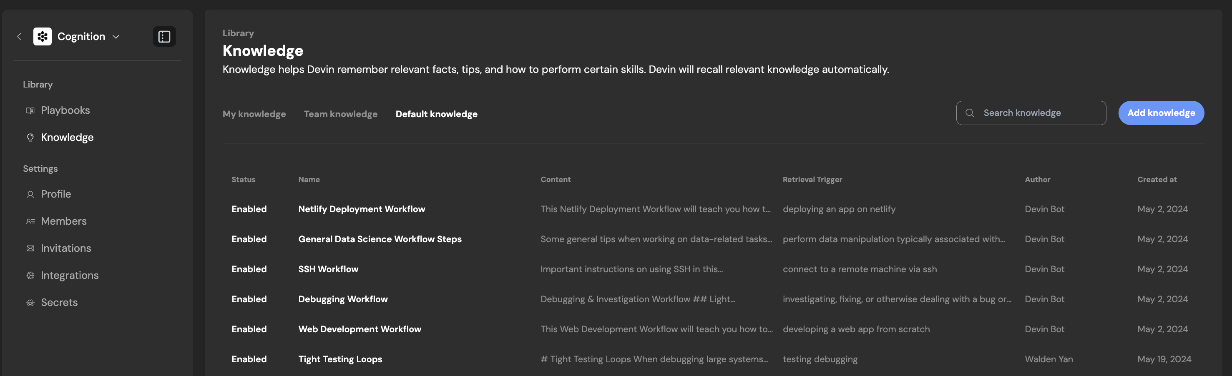Click the Knowledge lightbulb icon
Viewport: 1232px width, 376px height.
tap(30, 138)
